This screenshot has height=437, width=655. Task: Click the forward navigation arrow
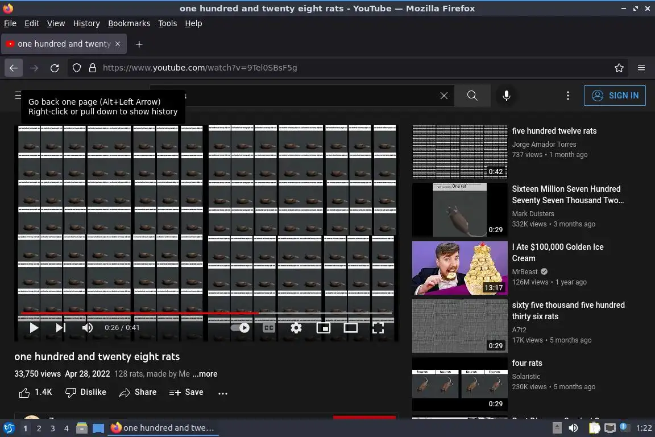(x=34, y=68)
